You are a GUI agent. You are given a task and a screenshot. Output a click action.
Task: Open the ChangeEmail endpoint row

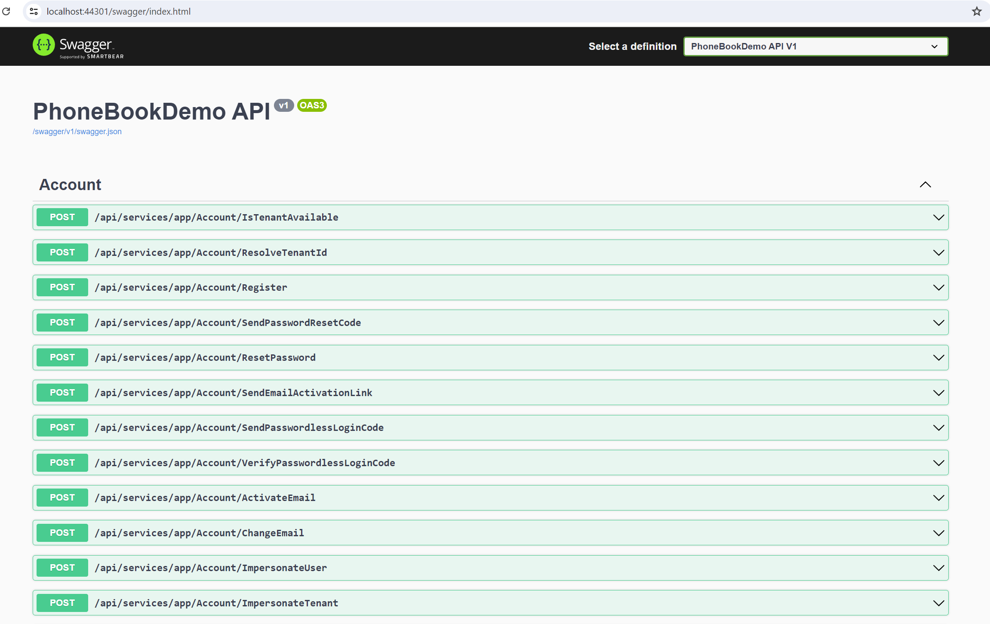pos(200,533)
